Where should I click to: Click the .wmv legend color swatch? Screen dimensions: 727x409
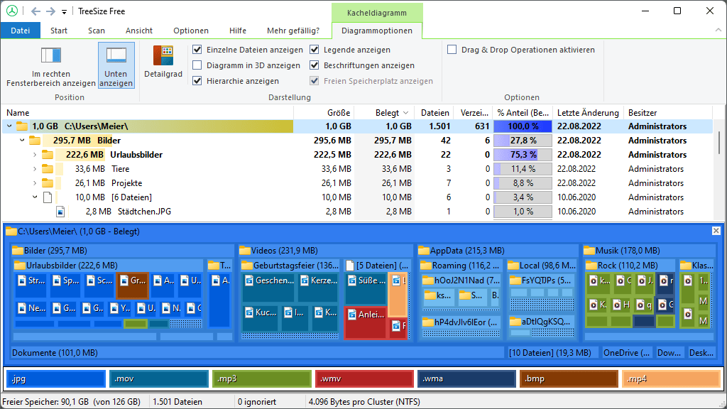point(364,378)
